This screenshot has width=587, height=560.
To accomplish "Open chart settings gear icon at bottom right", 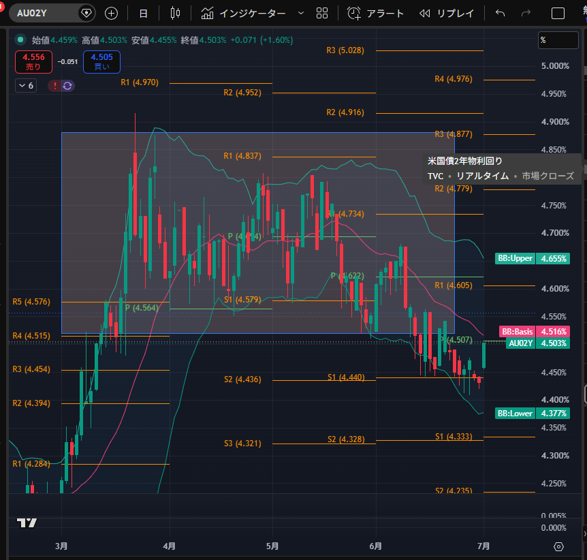I will coord(558,546).
